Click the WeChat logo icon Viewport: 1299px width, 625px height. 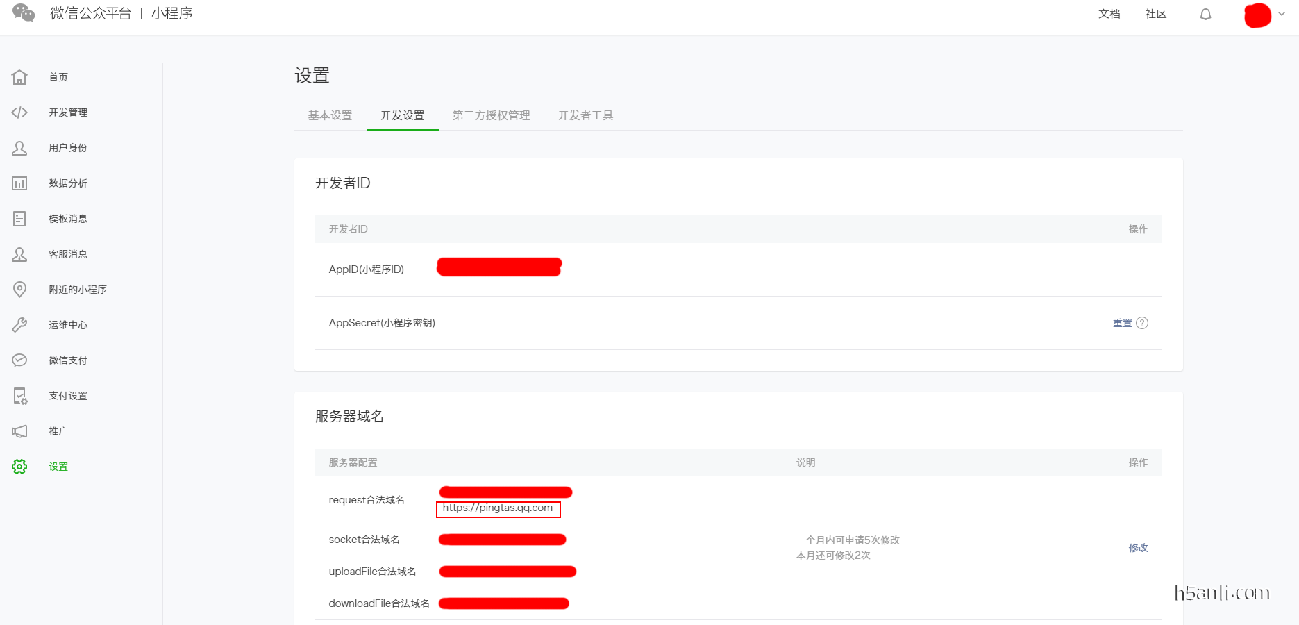tap(24, 13)
